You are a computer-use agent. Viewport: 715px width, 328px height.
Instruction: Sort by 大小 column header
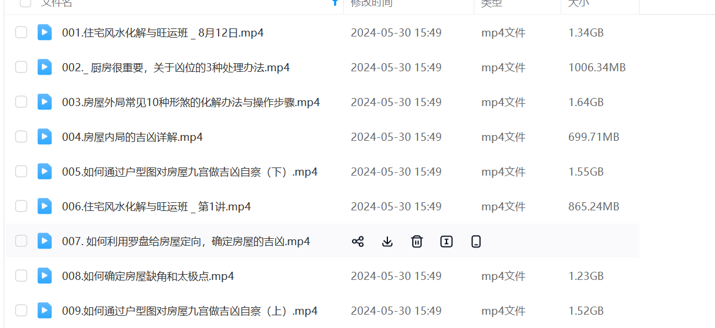coord(578,3)
